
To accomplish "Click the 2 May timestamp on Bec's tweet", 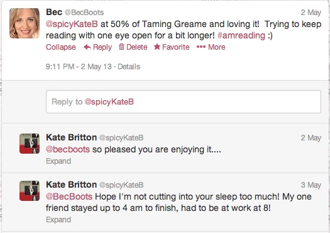I will coord(311,13).
